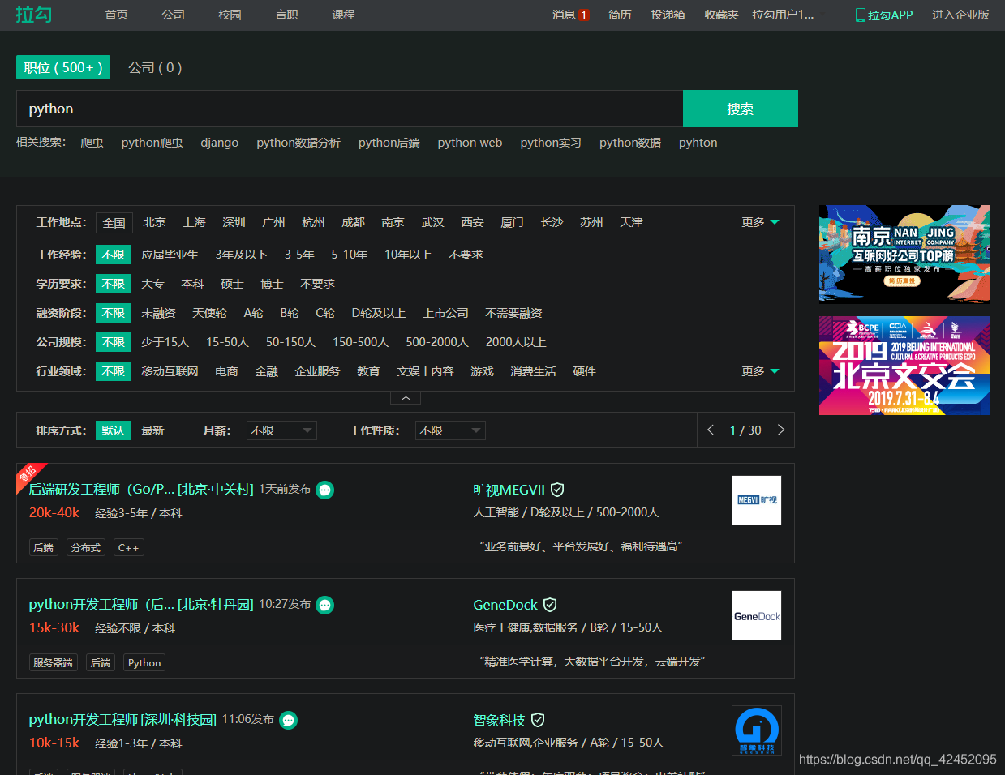Open 2019北京文交会 banner ad

[x=904, y=366]
